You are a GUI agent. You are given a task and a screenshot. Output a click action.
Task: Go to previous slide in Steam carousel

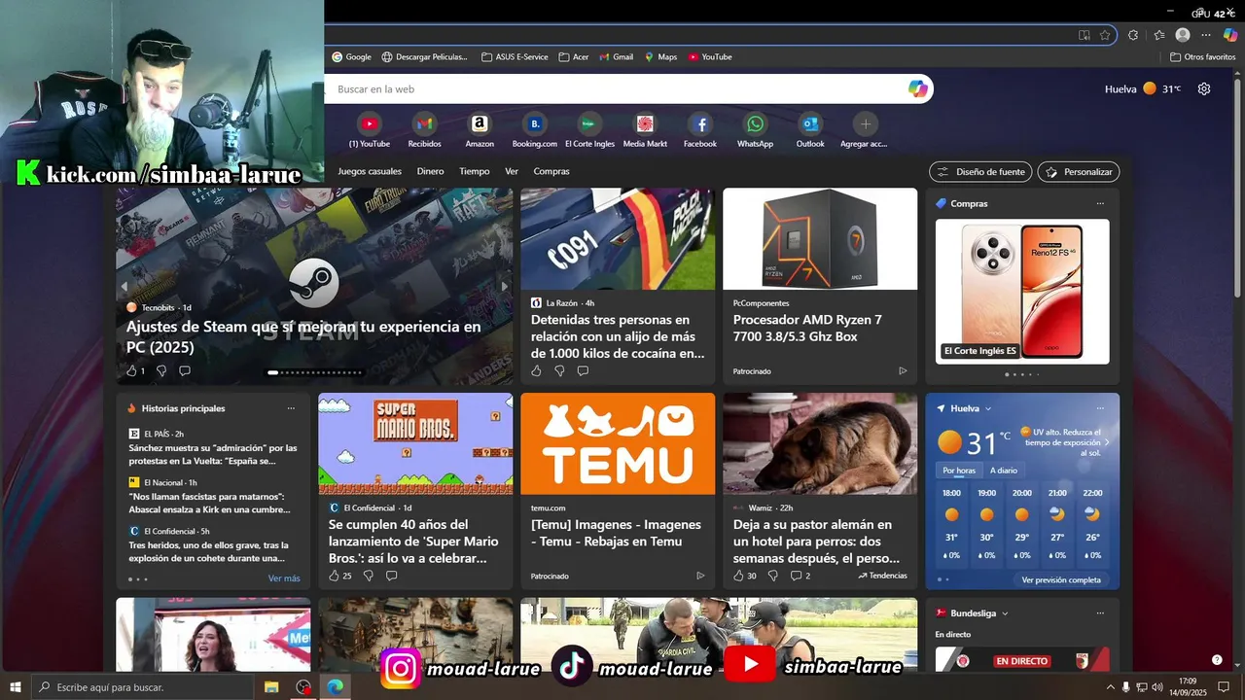pos(124,287)
